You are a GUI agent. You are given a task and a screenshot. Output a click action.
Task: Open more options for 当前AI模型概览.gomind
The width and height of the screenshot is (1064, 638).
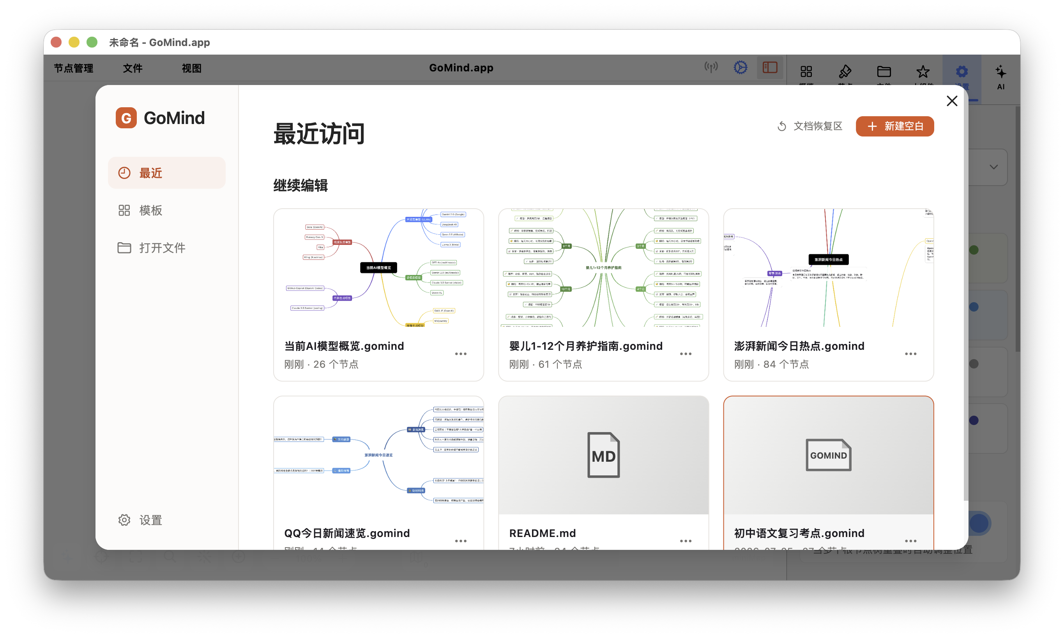pos(460,354)
